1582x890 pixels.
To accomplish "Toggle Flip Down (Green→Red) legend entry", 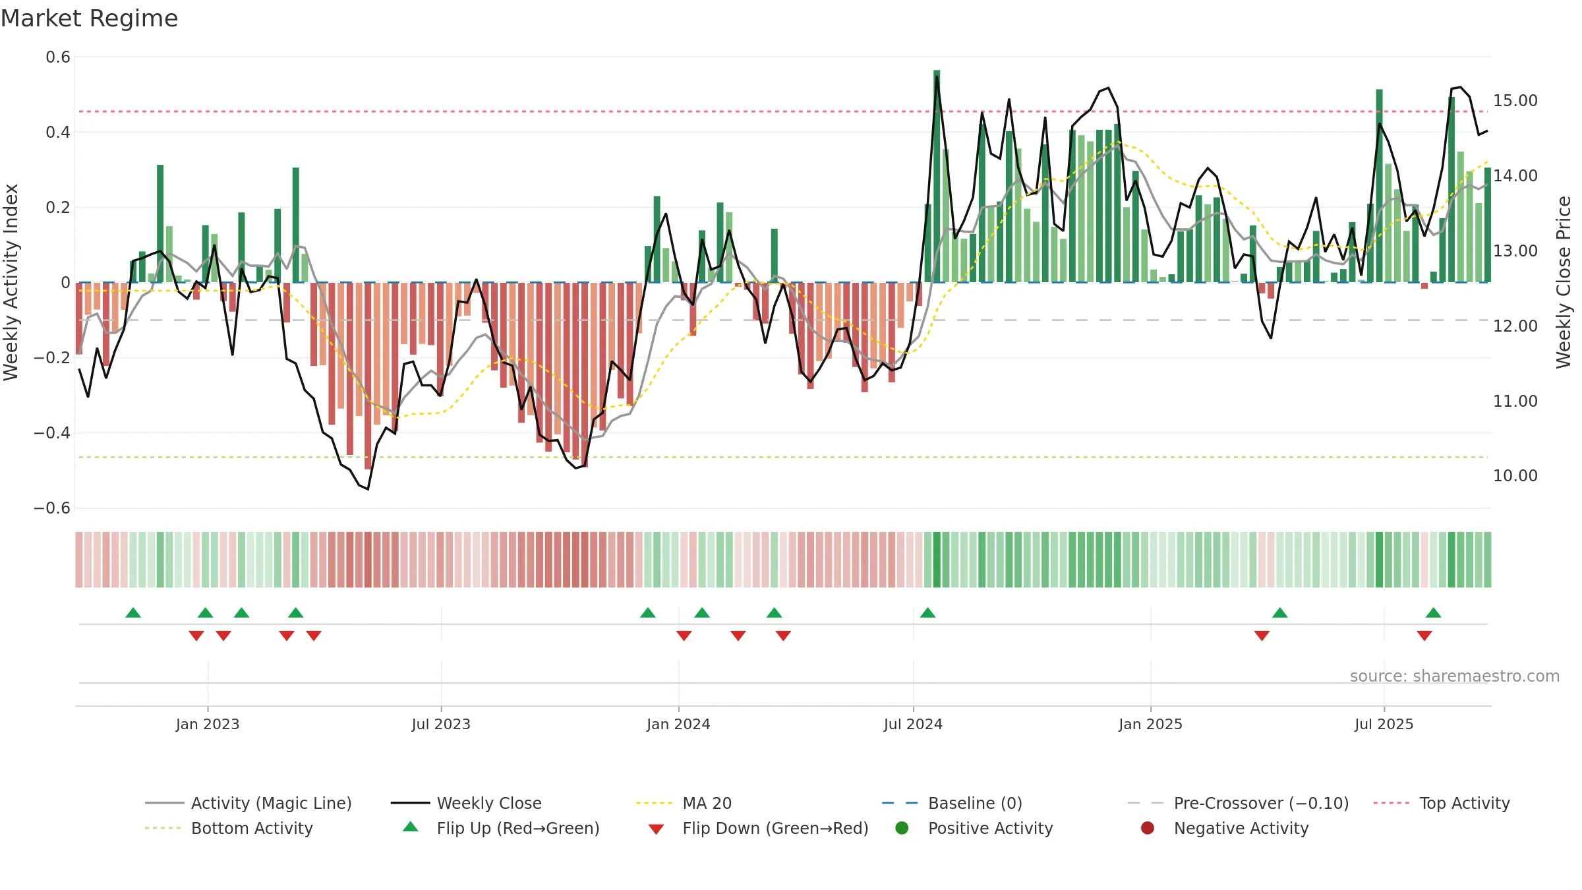I will (x=758, y=828).
